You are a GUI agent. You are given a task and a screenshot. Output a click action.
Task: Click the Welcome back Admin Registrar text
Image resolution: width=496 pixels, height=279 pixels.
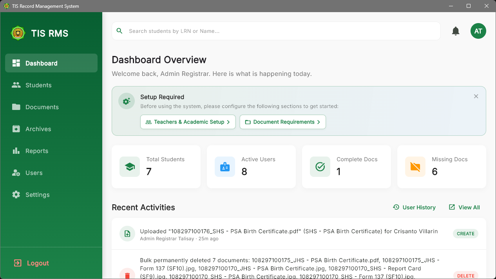click(212, 74)
